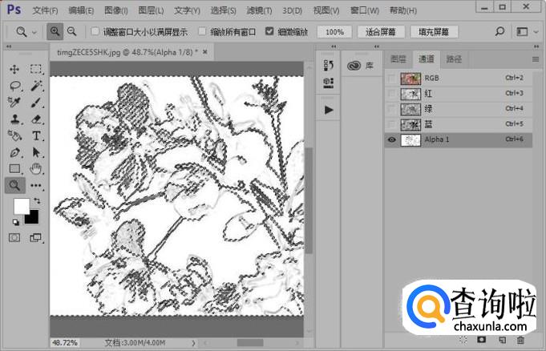The height and width of the screenshot is (351, 546).
Task: Select the Magic Wand tool
Action: coord(36,86)
